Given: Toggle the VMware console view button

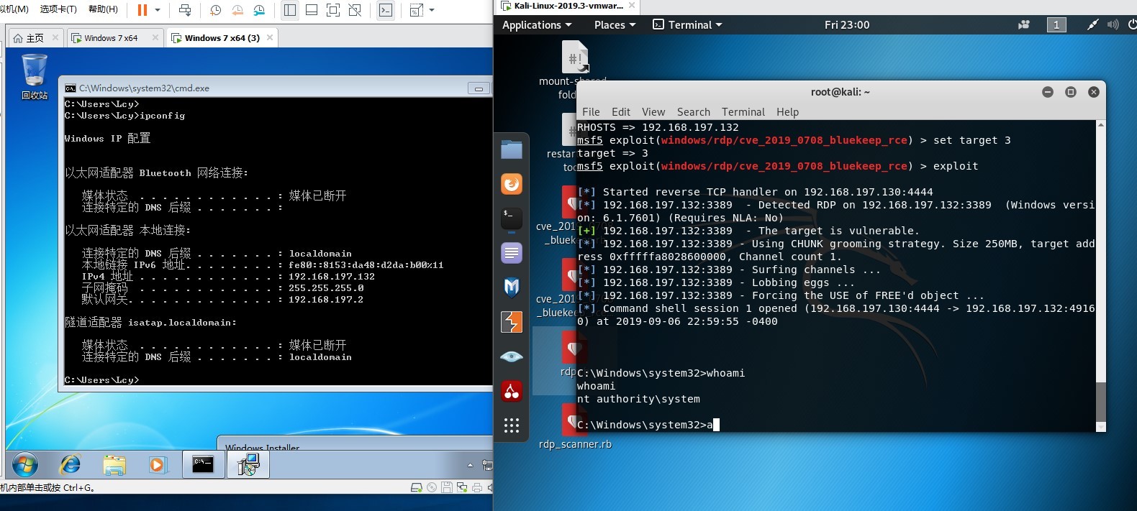Looking at the screenshot, I should click(x=386, y=10).
